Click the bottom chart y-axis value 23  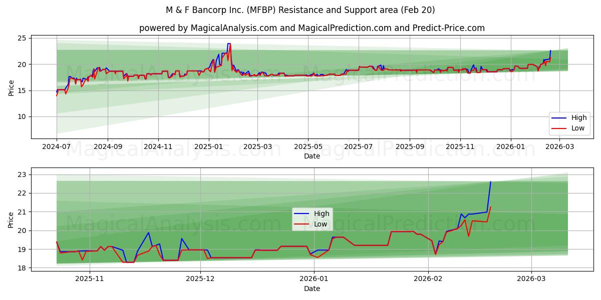[23, 174]
